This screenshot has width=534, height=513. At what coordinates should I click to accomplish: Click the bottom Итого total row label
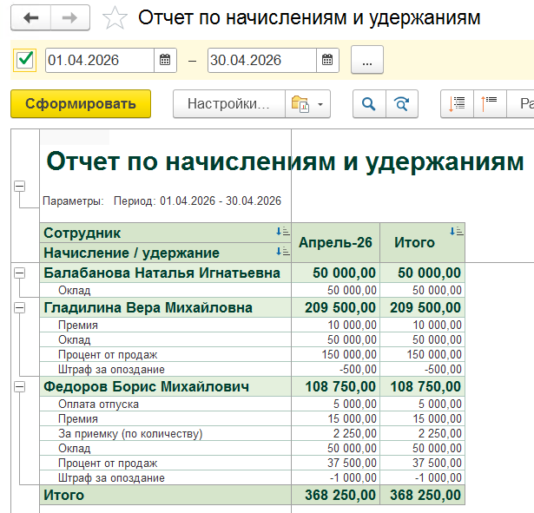(x=166, y=496)
